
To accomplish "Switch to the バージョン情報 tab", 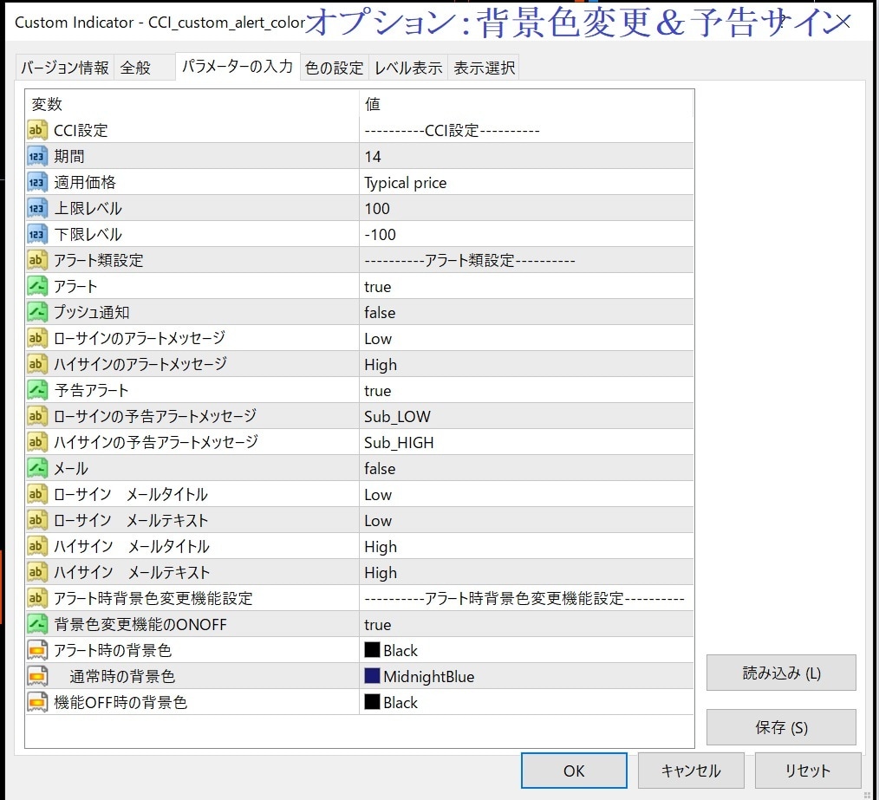I will pos(64,68).
